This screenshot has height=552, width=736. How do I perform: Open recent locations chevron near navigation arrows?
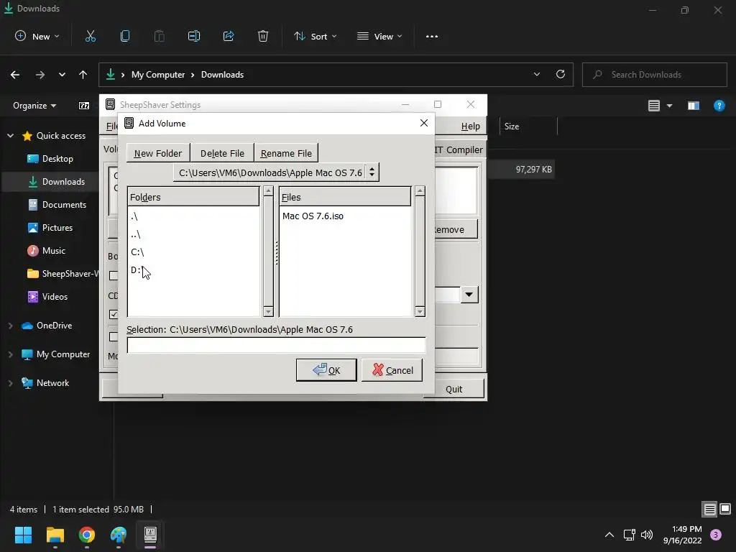point(62,75)
